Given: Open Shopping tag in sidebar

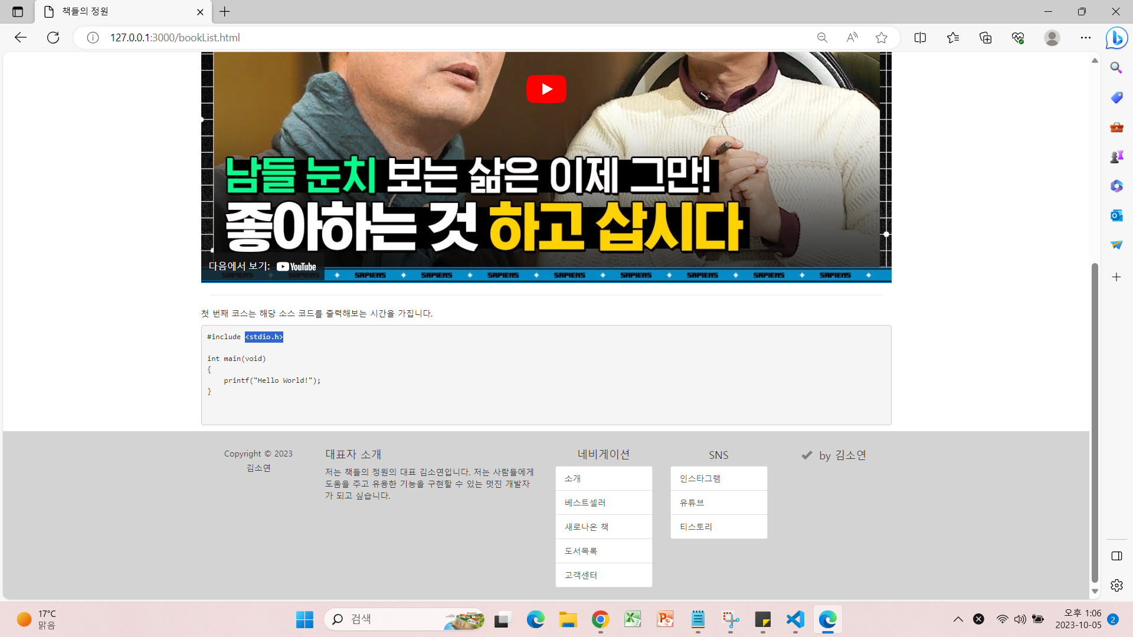Looking at the screenshot, I should pos(1116,97).
